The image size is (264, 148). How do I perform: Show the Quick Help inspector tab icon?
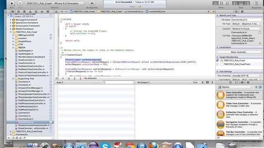(x=242, y=12)
